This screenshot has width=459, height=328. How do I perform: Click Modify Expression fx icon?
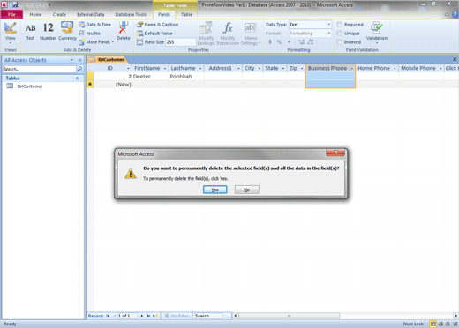pos(228,34)
